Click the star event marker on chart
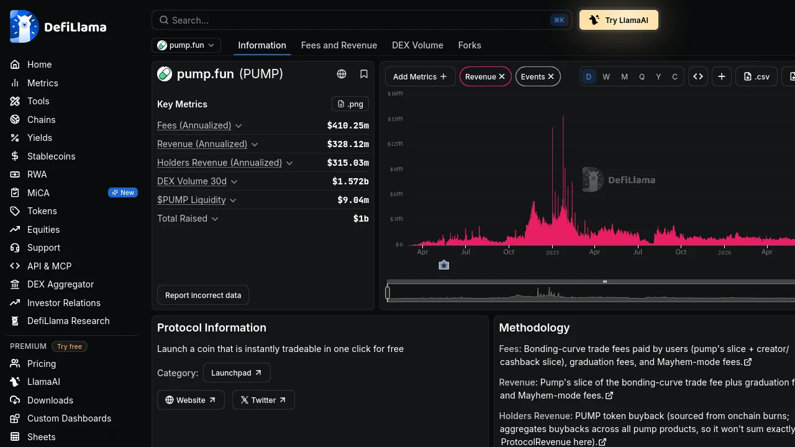 [x=443, y=265]
